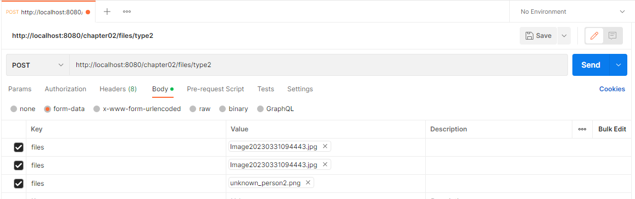
Task: Click the Value column header
Action: pyautogui.click(x=239, y=129)
